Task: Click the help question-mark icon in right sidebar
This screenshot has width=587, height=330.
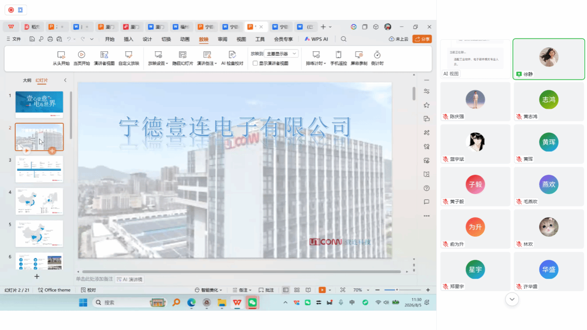Action: (427, 188)
